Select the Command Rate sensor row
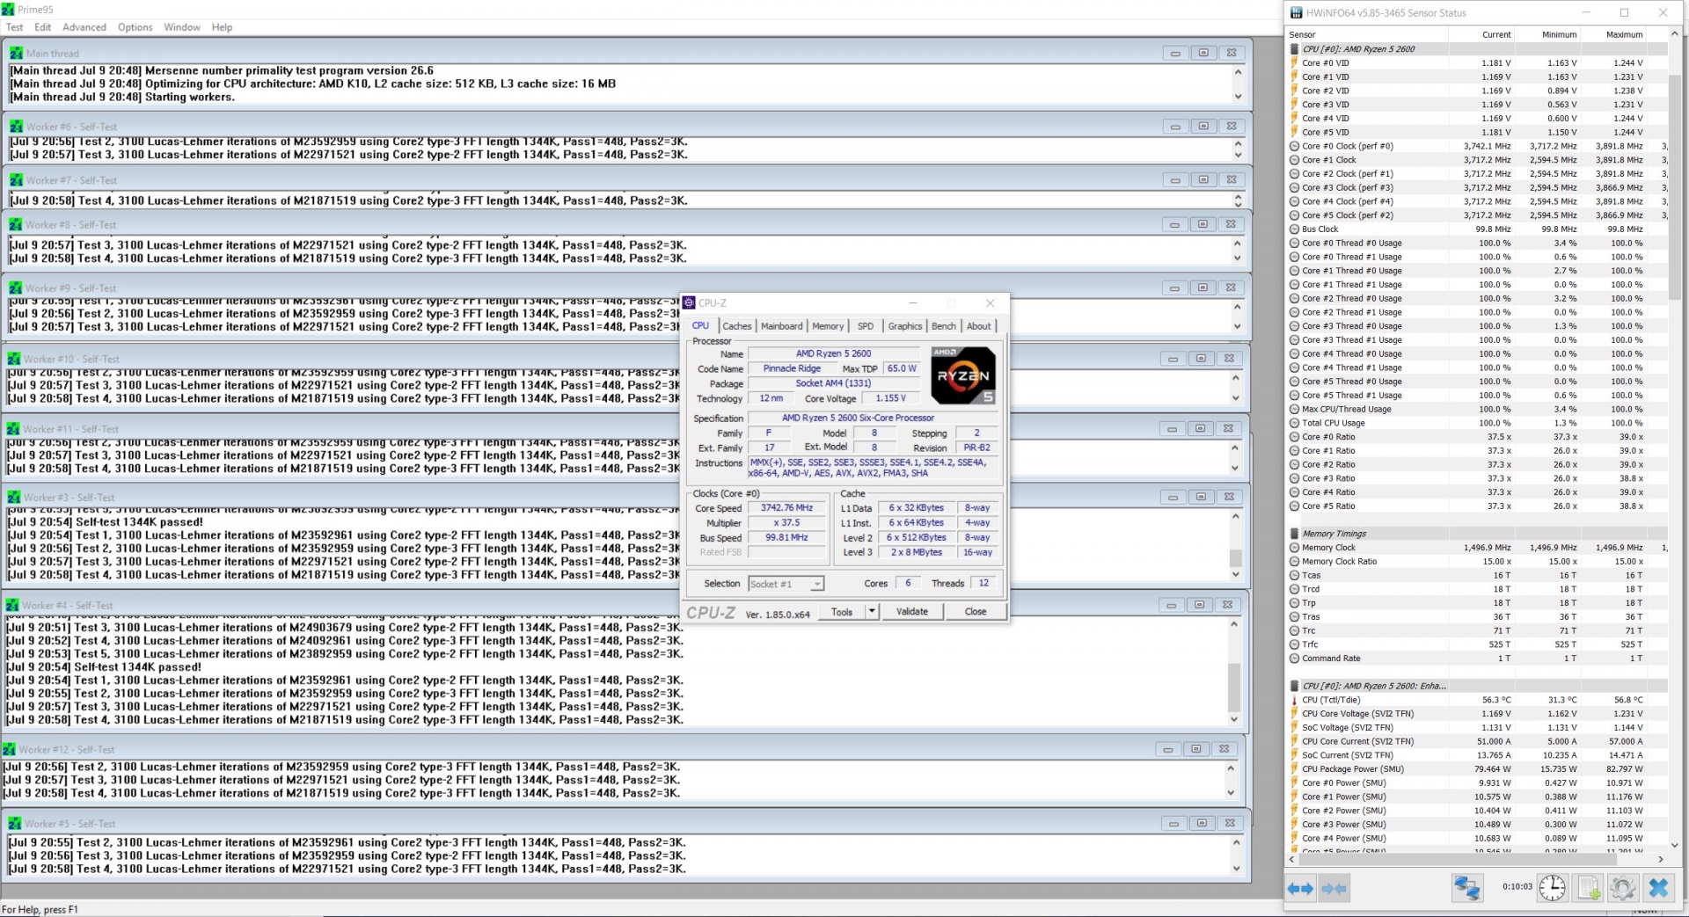1689x917 pixels. pos(1477,659)
